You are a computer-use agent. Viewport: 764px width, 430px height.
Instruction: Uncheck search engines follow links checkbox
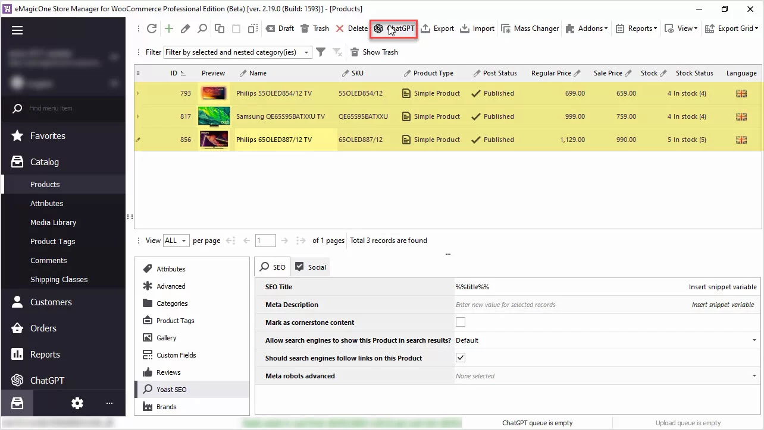tap(461, 358)
